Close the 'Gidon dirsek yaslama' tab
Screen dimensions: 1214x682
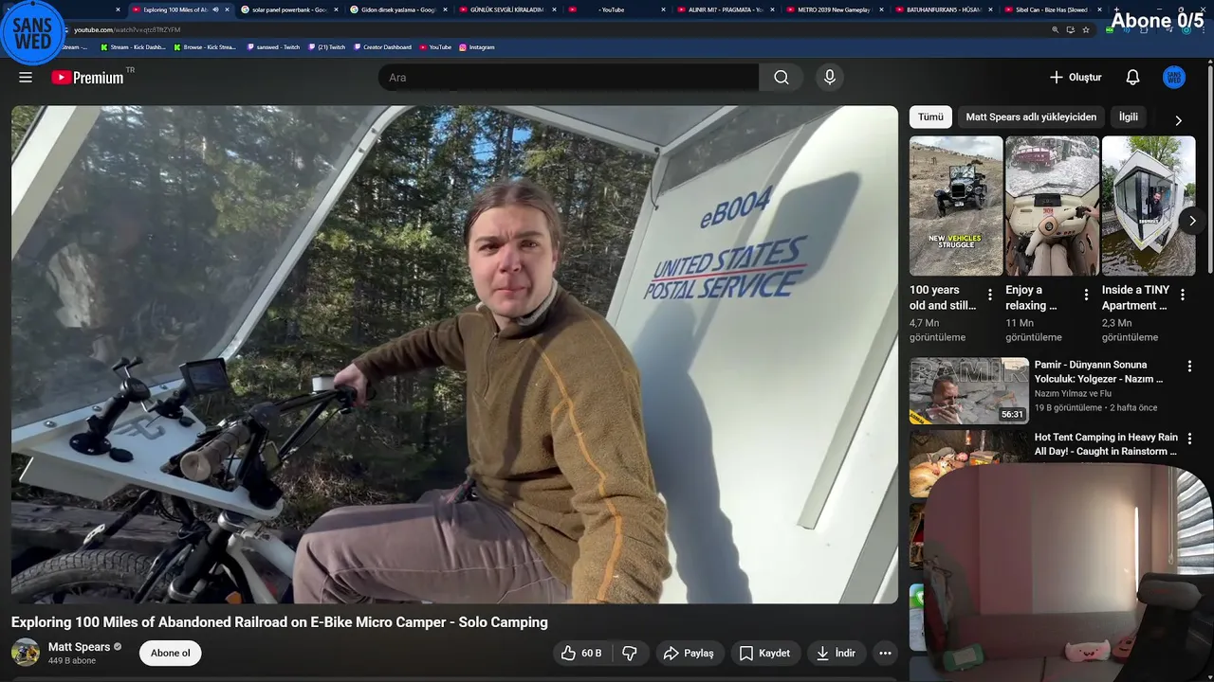pyautogui.click(x=445, y=9)
